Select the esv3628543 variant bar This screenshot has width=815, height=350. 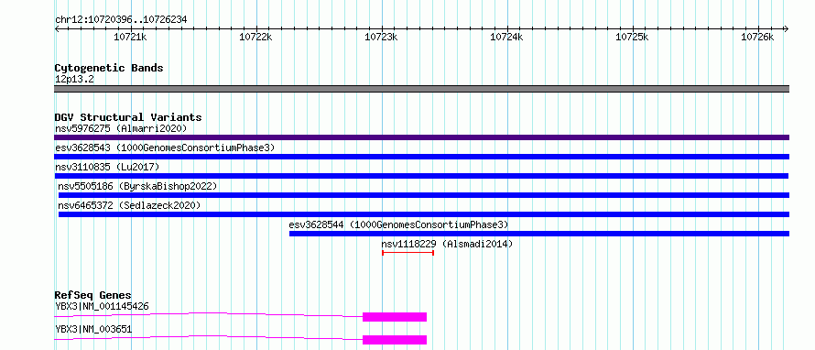(x=421, y=157)
